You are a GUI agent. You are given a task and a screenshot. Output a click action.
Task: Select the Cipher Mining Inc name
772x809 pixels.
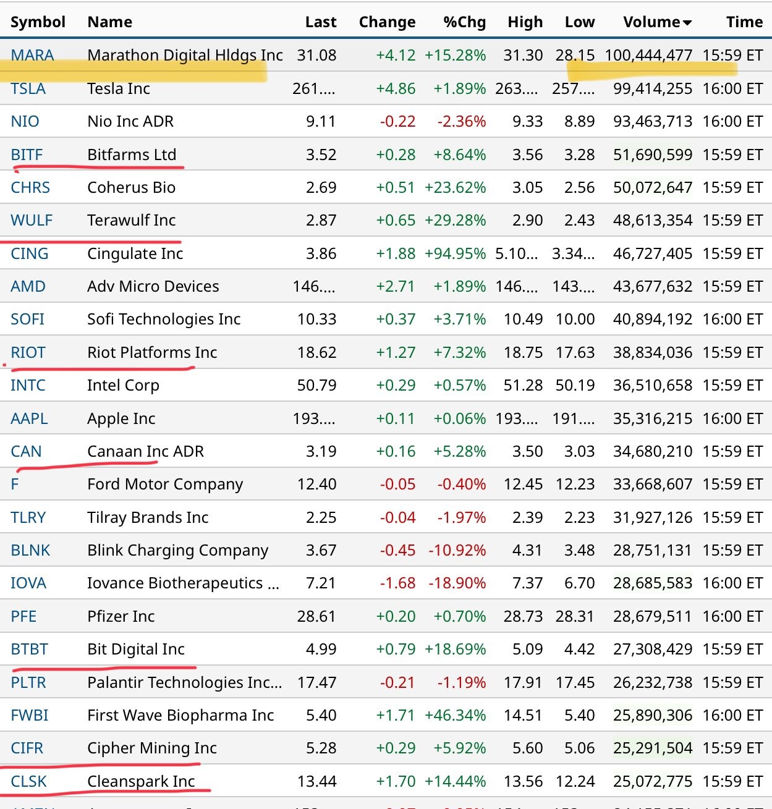pos(152,748)
